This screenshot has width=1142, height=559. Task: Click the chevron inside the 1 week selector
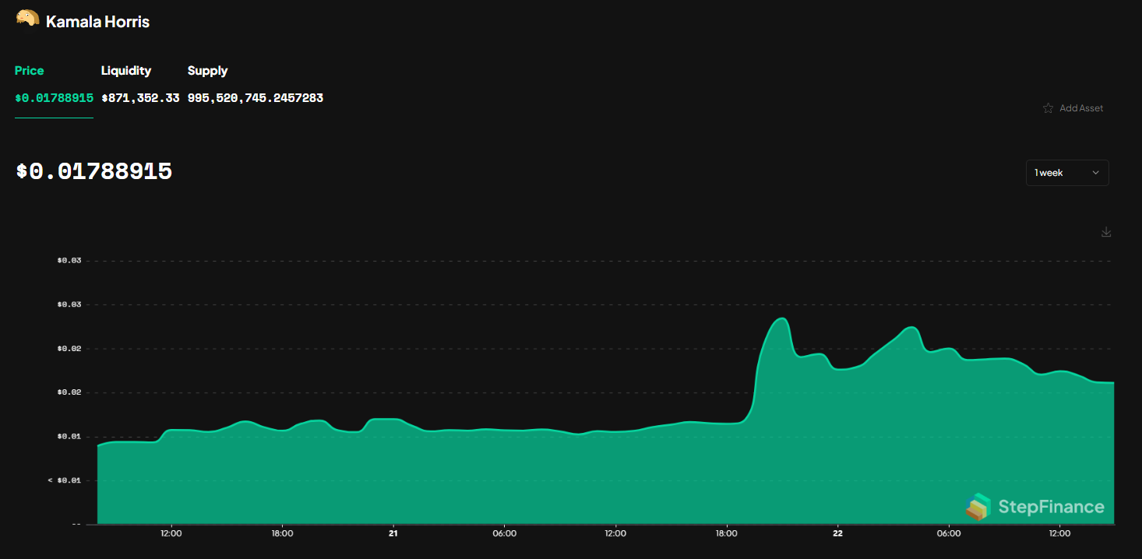coord(1096,173)
